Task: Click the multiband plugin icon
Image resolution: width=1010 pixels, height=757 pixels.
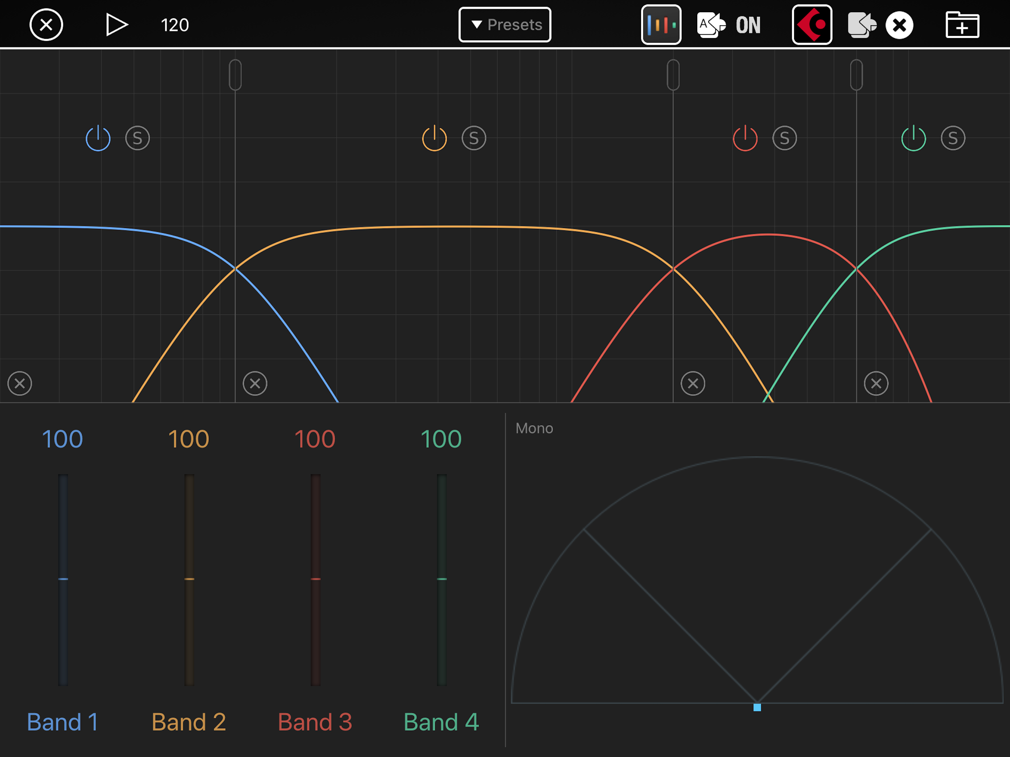Action: (661, 25)
